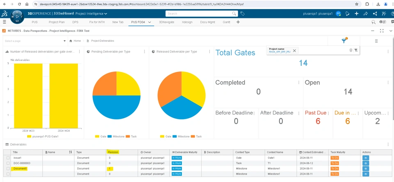Open options menu of Pending Deliverable chart
394x182 pixels.
pos(144,52)
